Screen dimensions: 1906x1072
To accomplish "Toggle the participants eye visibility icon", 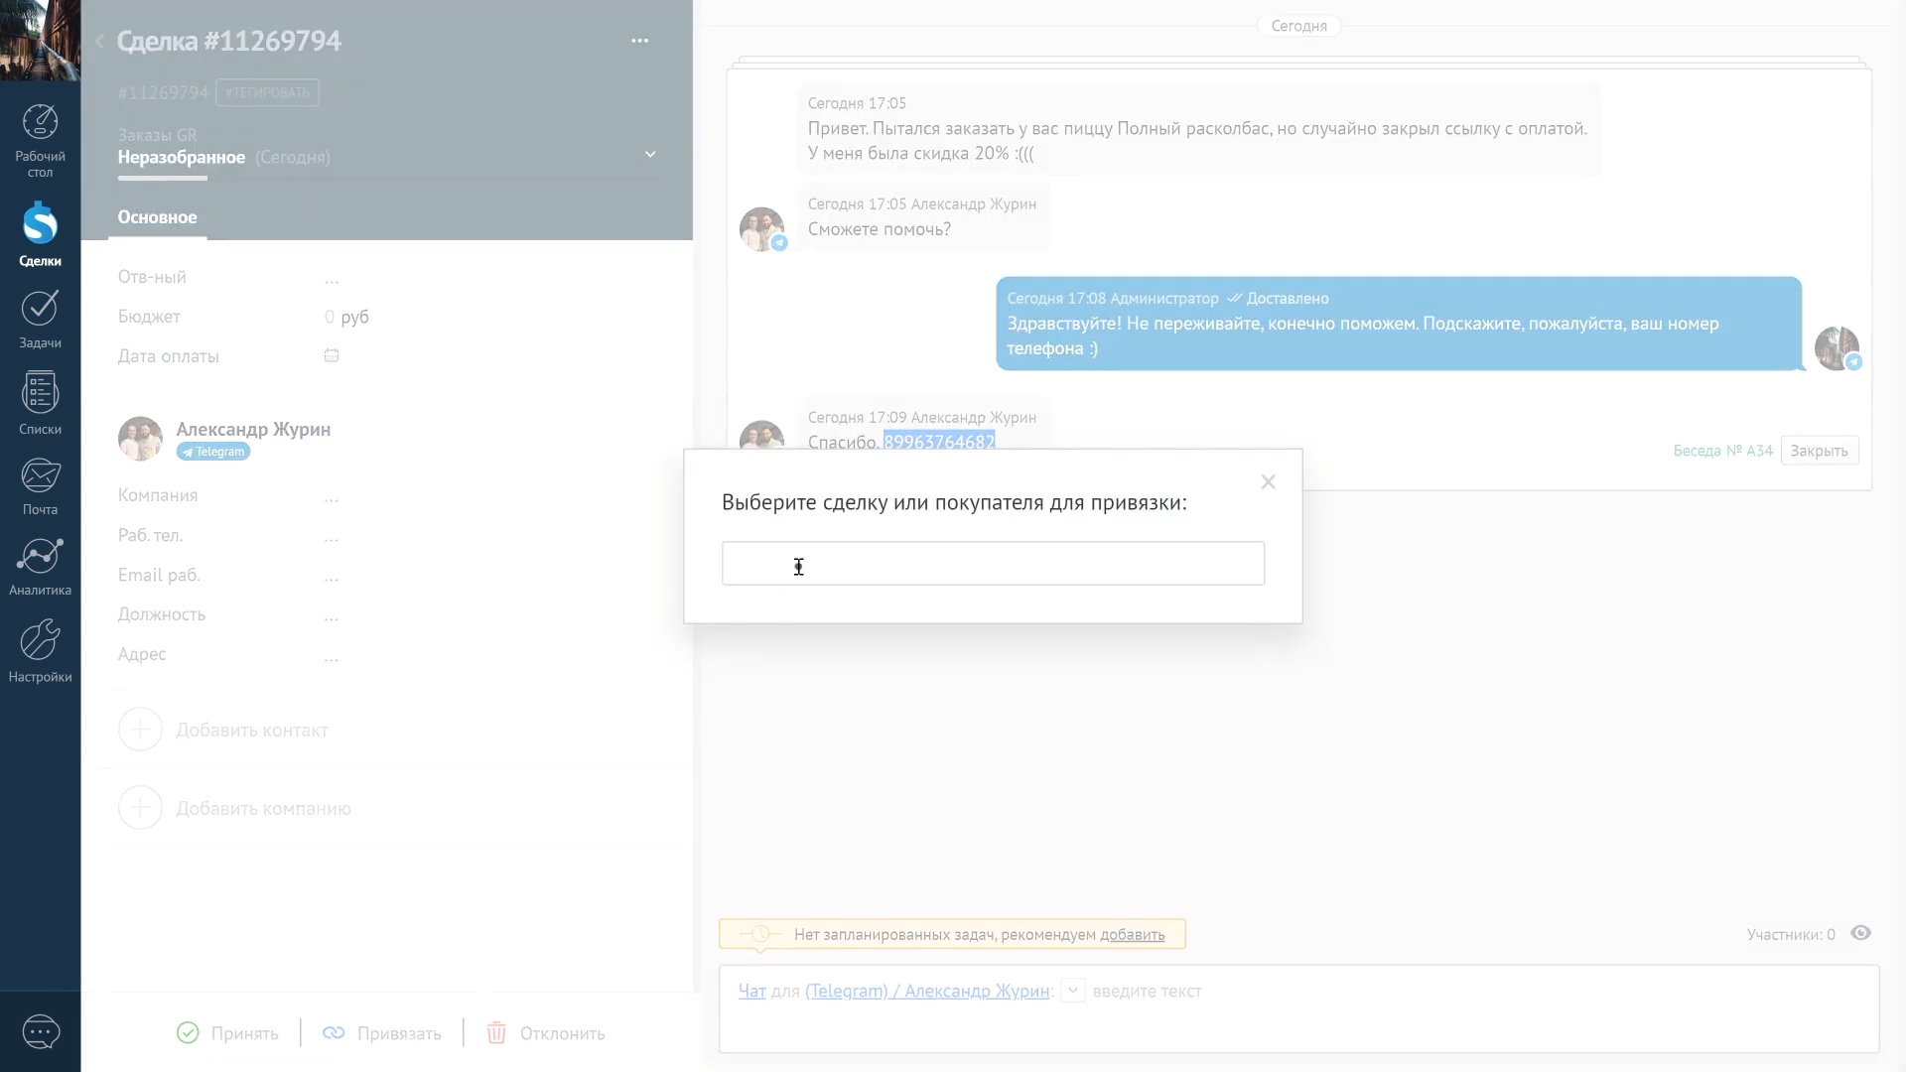I will pyautogui.click(x=1861, y=933).
